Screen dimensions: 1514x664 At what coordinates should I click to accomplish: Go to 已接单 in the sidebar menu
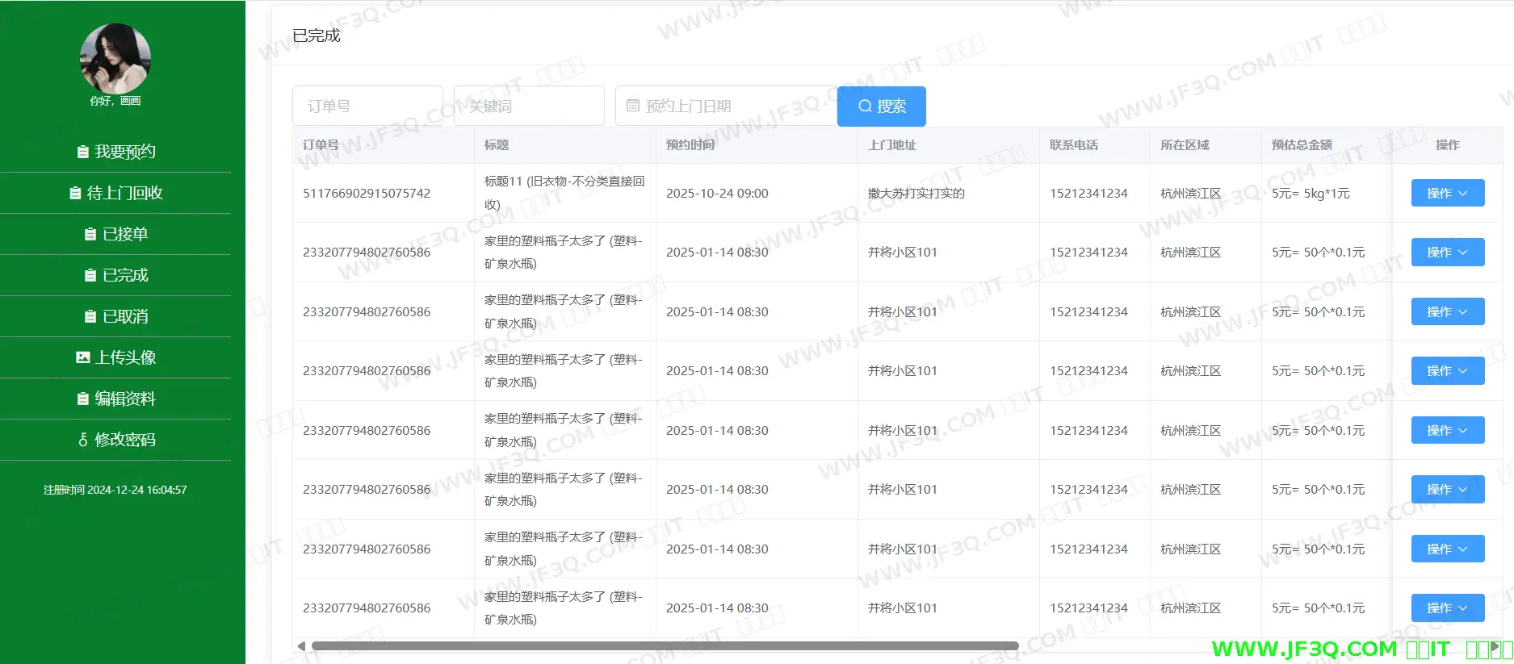116,234
